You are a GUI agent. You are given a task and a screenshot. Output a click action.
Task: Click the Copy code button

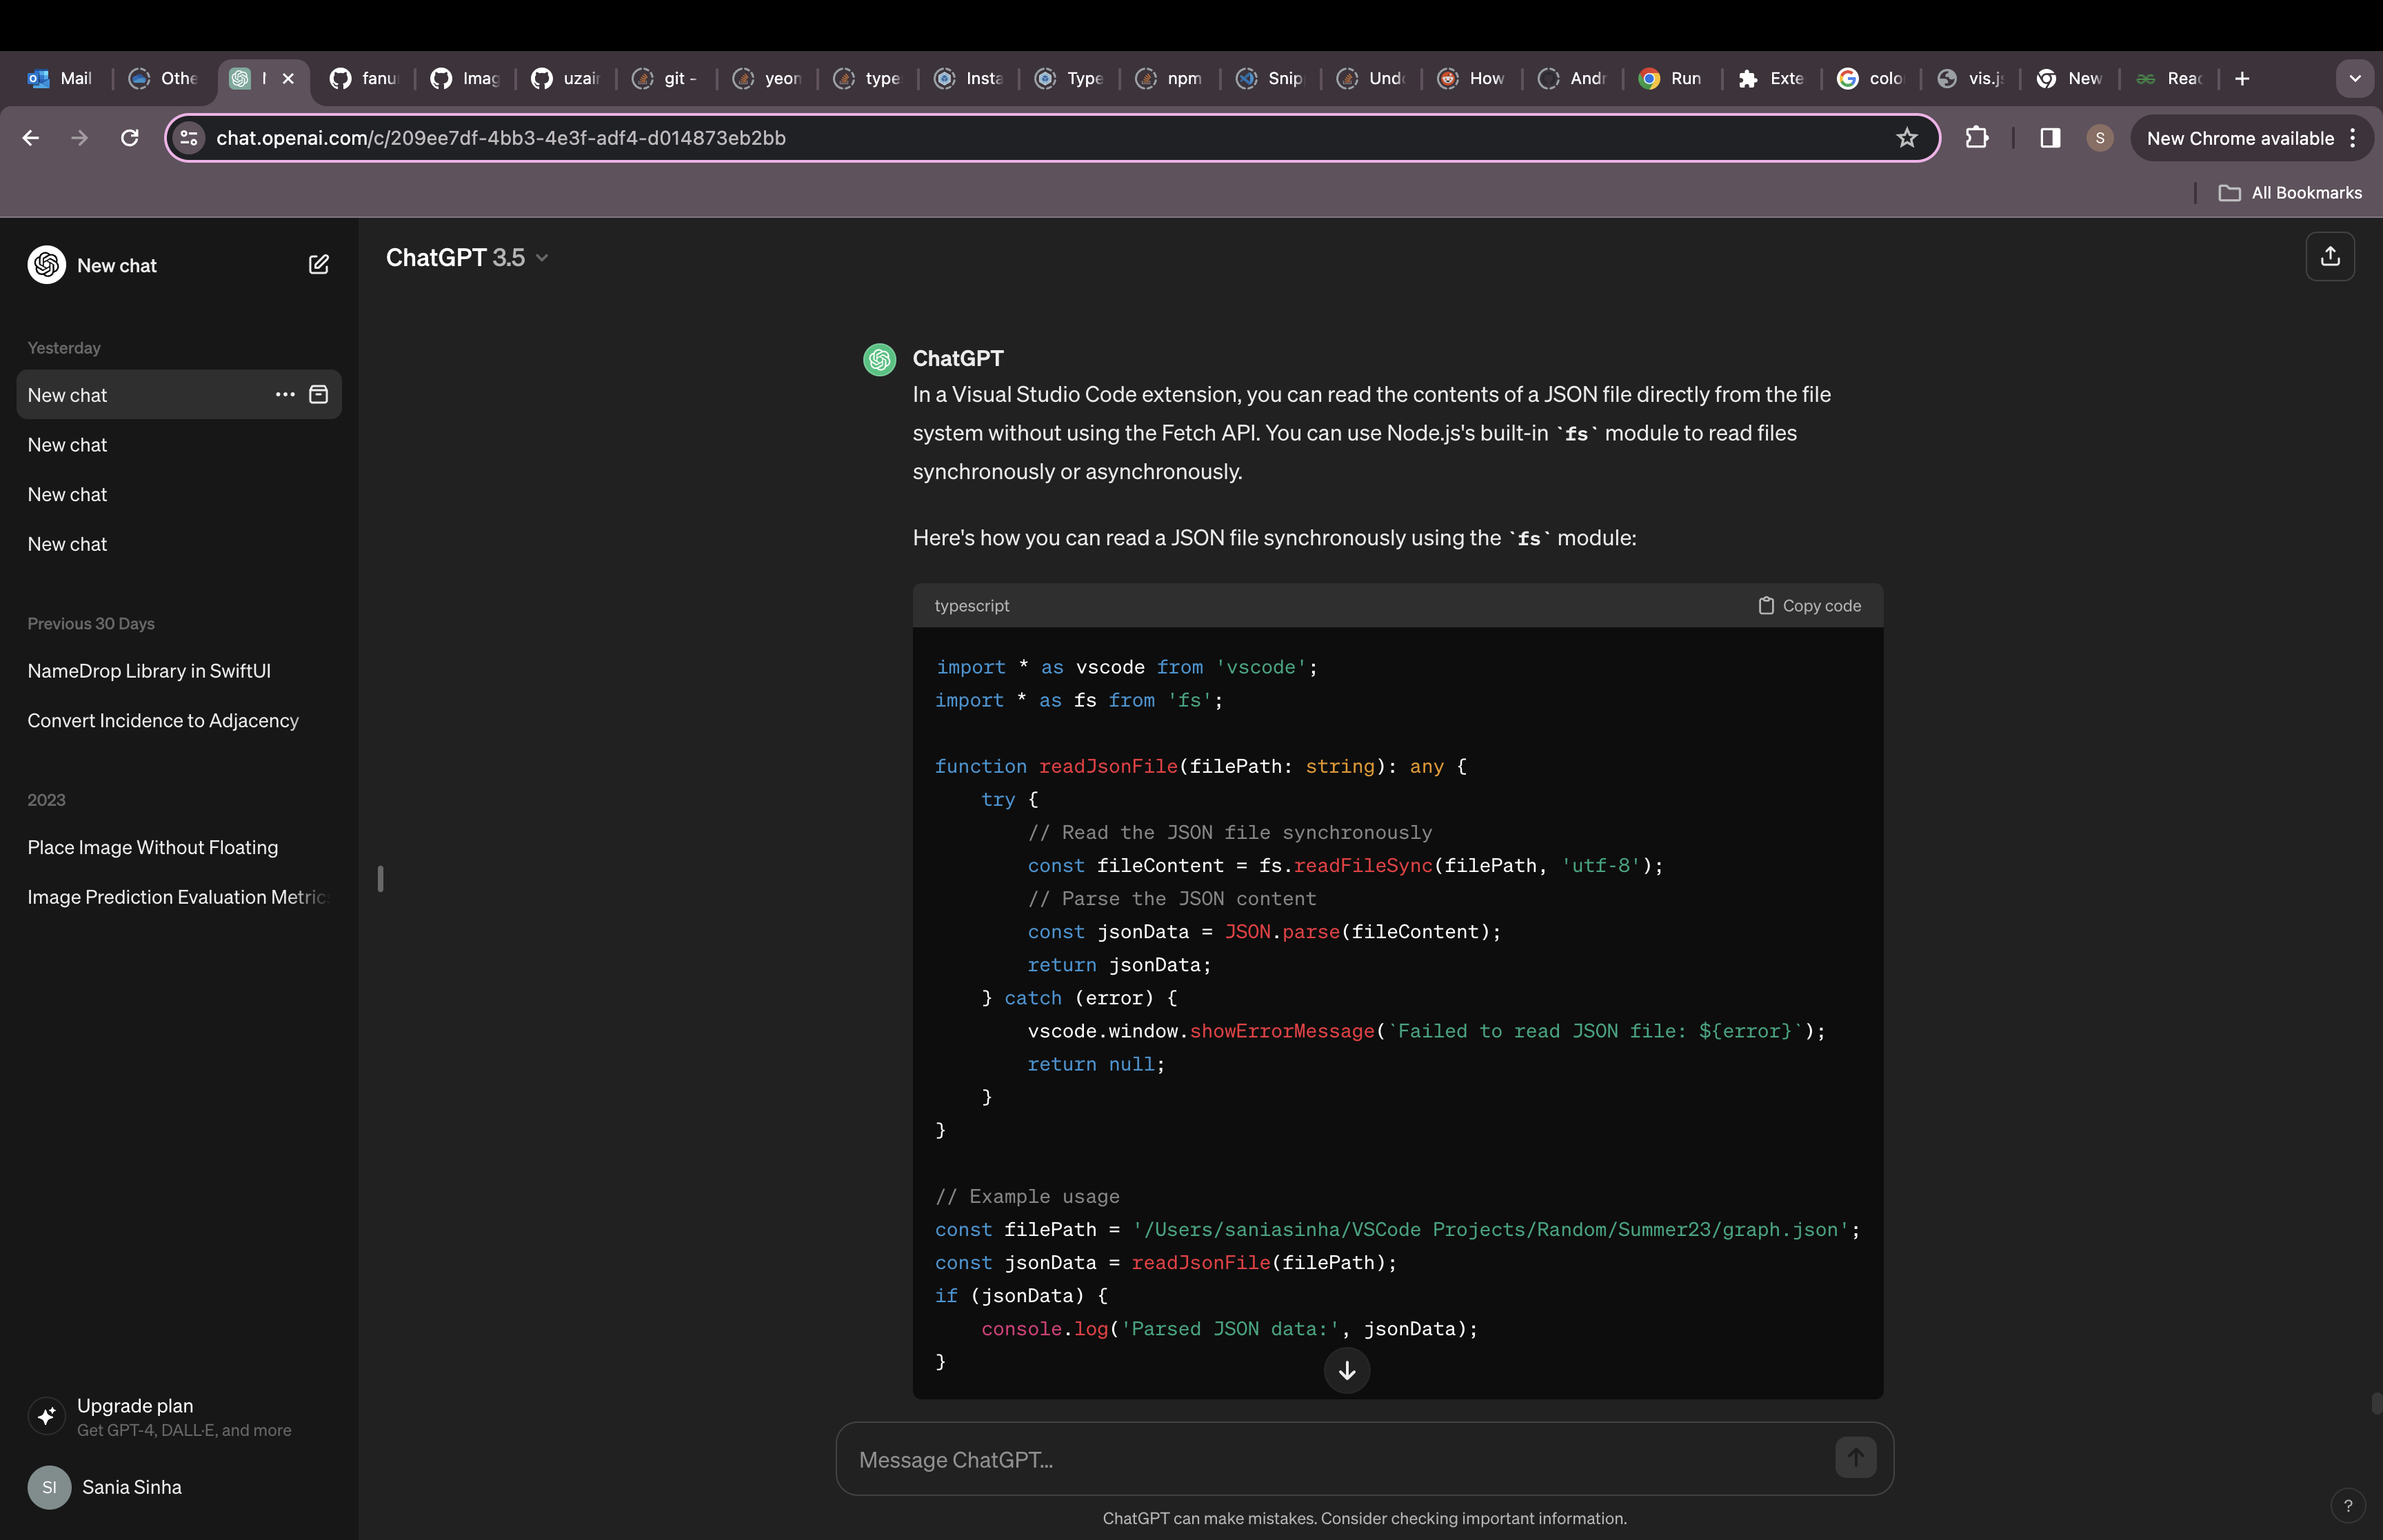click(1808, 602)
